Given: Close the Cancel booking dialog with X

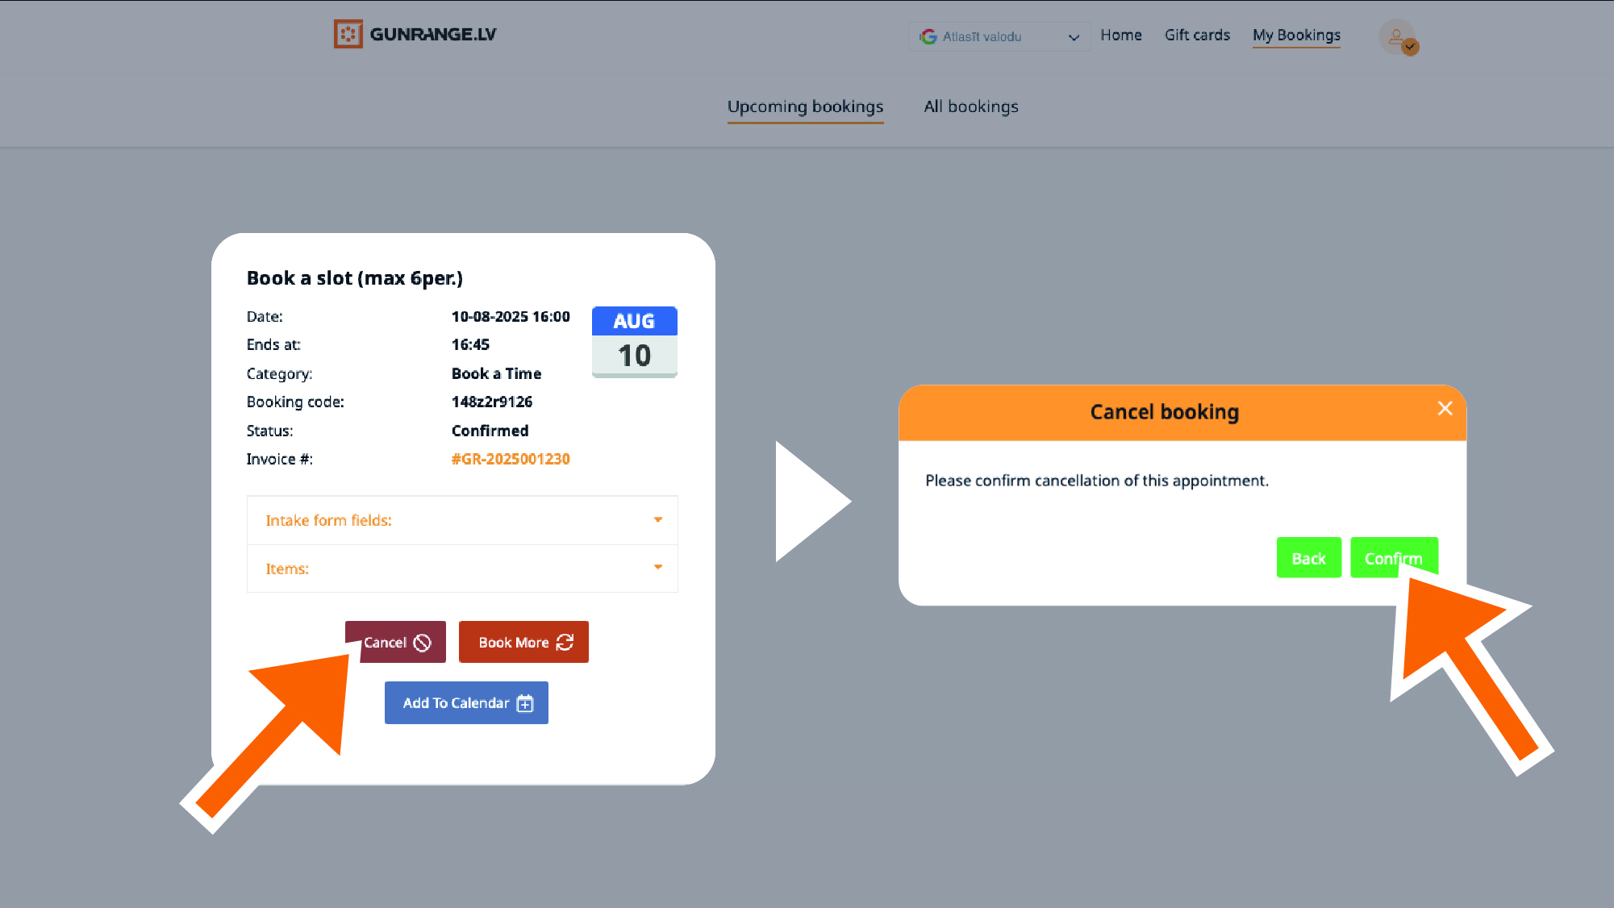Looking at the screenshot, I should point(1445,409).
